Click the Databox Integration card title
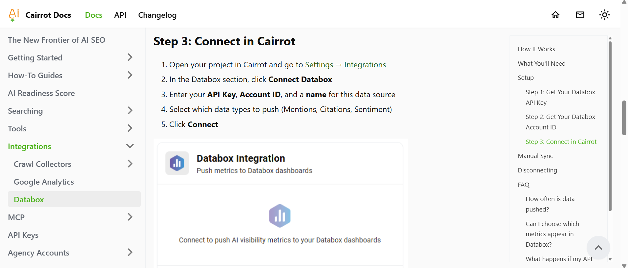The height and width of the screenshot is (268, 628). coord(241,158)
